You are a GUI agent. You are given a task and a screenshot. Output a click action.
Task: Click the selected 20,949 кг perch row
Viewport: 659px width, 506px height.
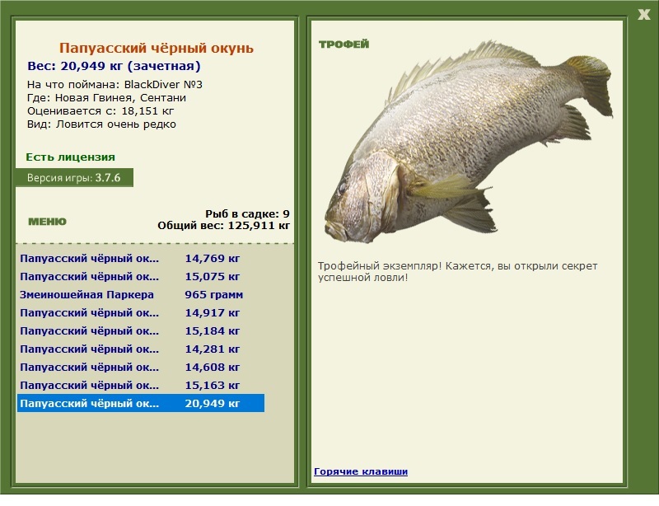(x=140, y=403)
